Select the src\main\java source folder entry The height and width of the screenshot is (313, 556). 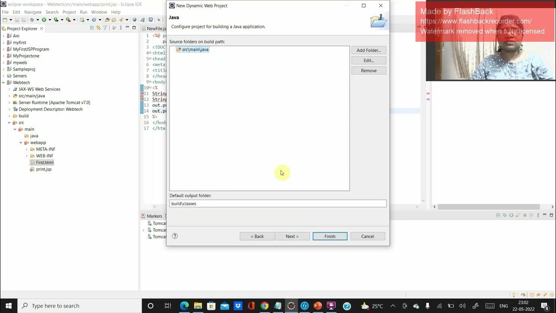pyautogui.click(x=192, y=50)
